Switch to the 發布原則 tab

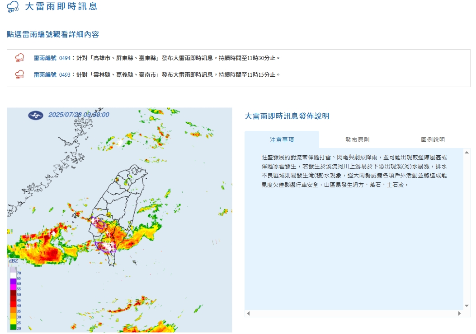pyautogui.click(x=357, y=140)
